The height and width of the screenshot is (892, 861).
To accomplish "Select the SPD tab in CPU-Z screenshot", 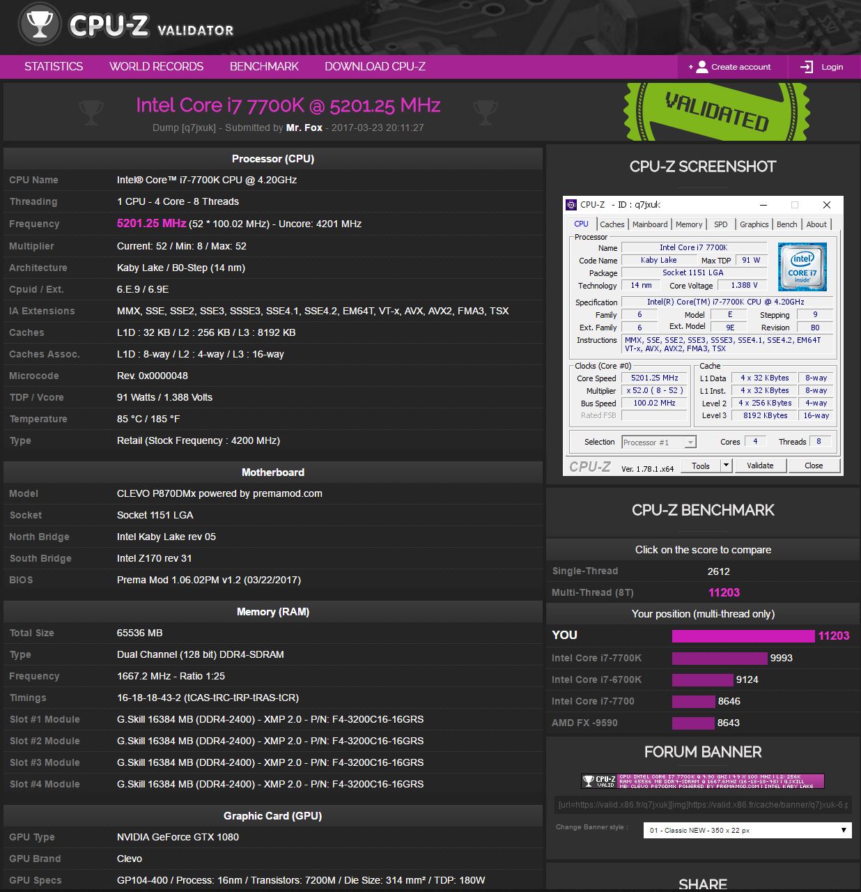I will coord(721,224).
